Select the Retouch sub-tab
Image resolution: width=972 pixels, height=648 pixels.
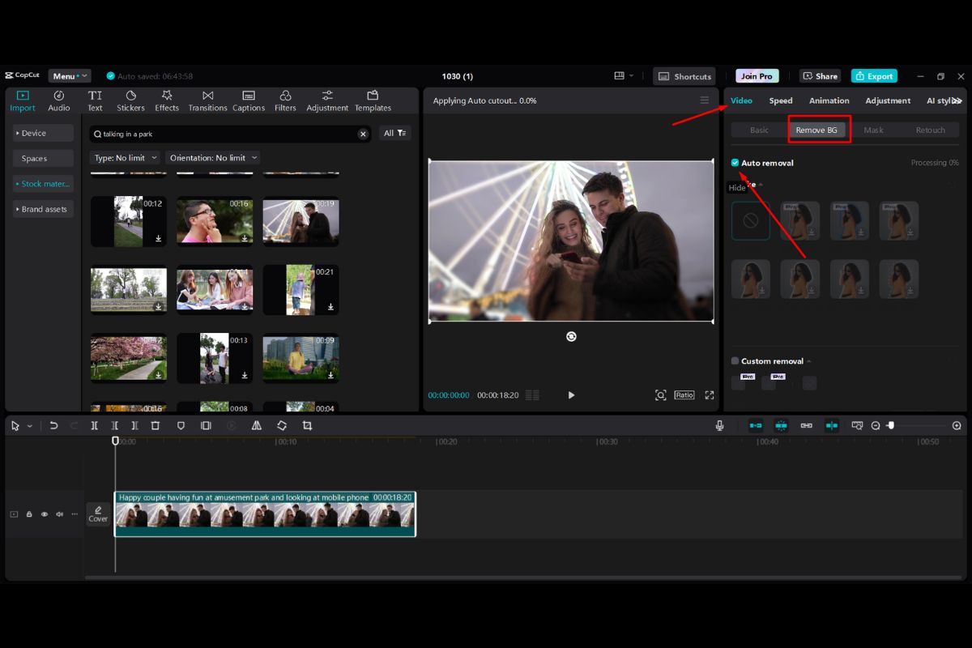930,130
